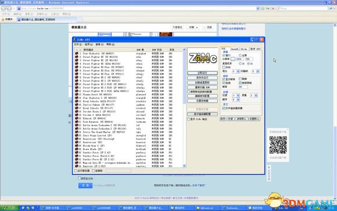Click the icon of row 34 Raystorm

[77, 166]
